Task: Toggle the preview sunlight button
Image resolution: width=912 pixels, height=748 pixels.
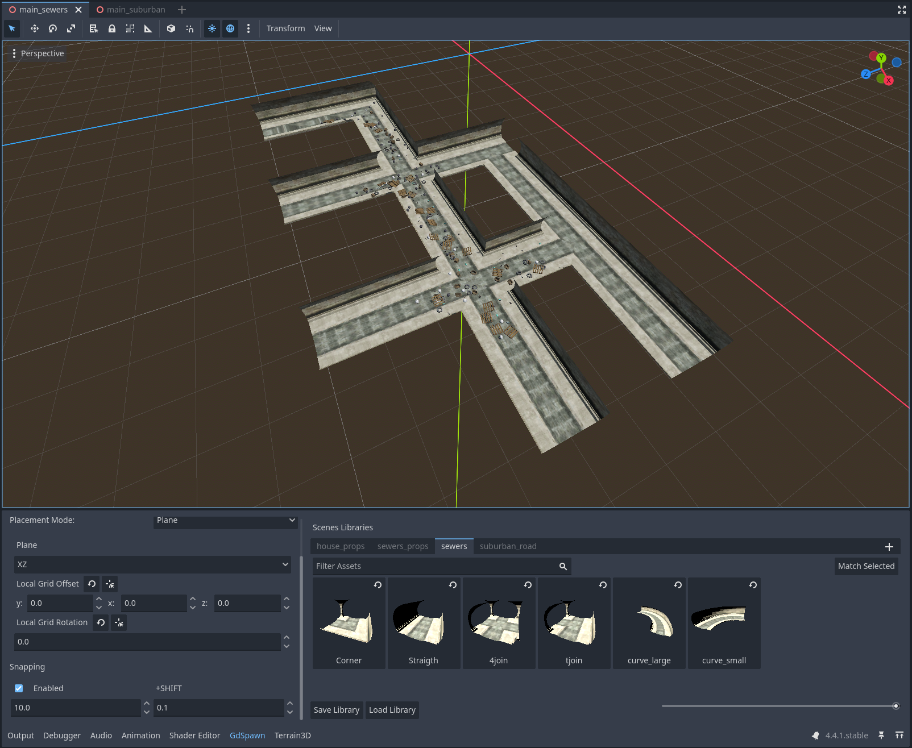Action: point(212,28)
